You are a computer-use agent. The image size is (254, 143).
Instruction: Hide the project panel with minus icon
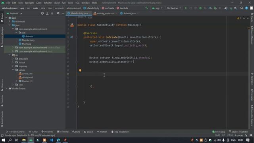63,13
